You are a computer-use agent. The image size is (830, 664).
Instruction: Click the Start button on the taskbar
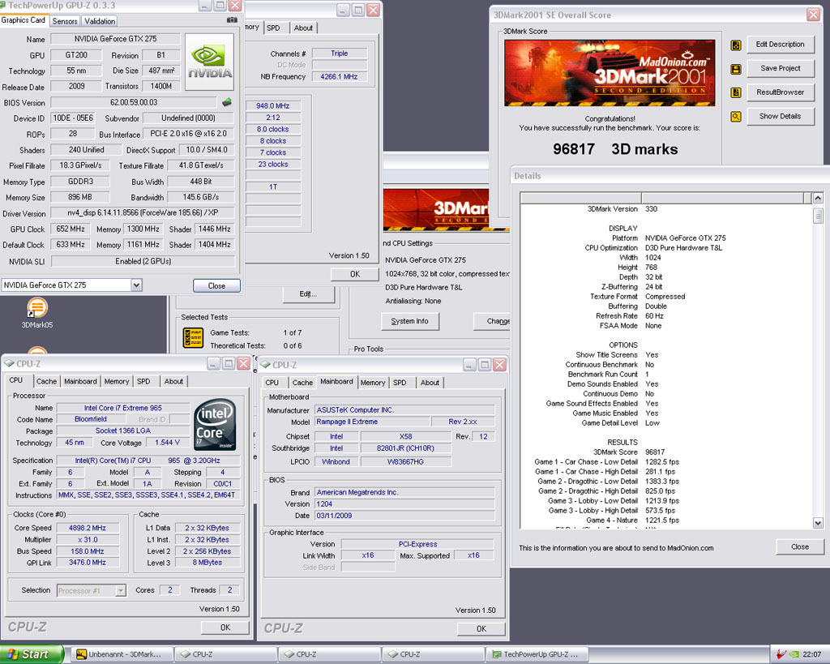tap(31, 654)
